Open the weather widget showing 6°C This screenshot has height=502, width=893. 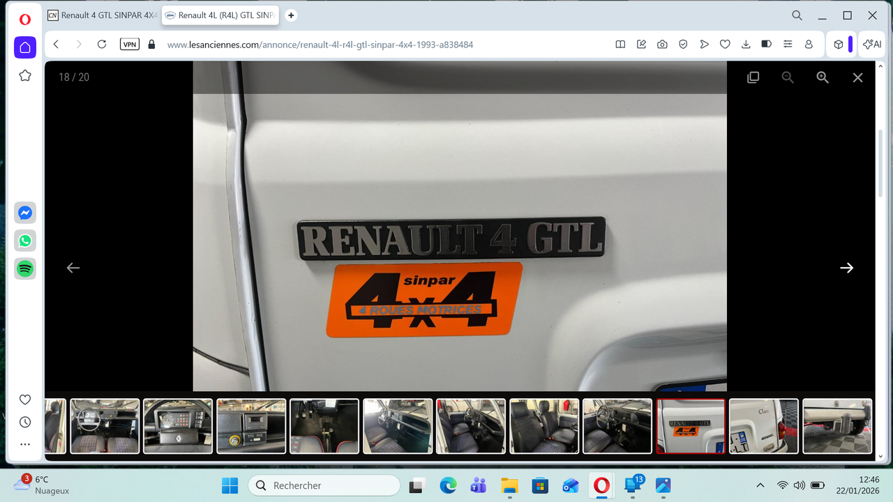(41, 485)
